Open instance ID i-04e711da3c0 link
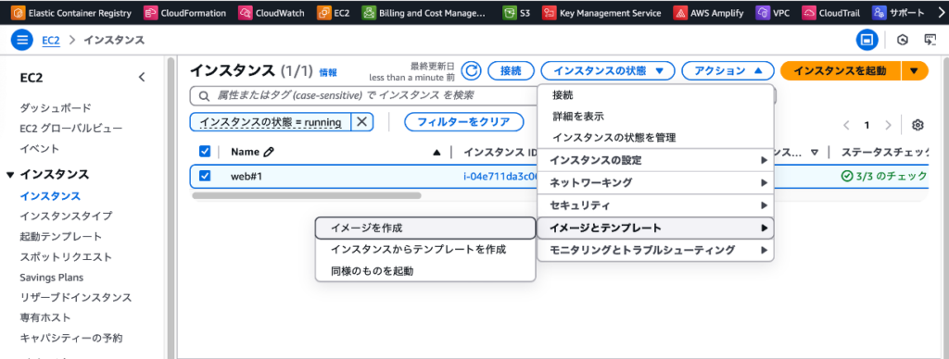The width and height of the screenshot is (949, 359). click(x=500, y=177)
